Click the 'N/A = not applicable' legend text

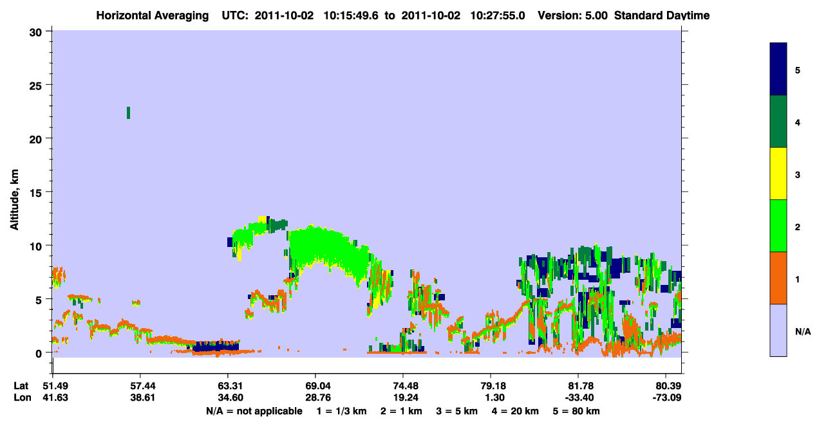pyautogui.click(x=254, y=411)
